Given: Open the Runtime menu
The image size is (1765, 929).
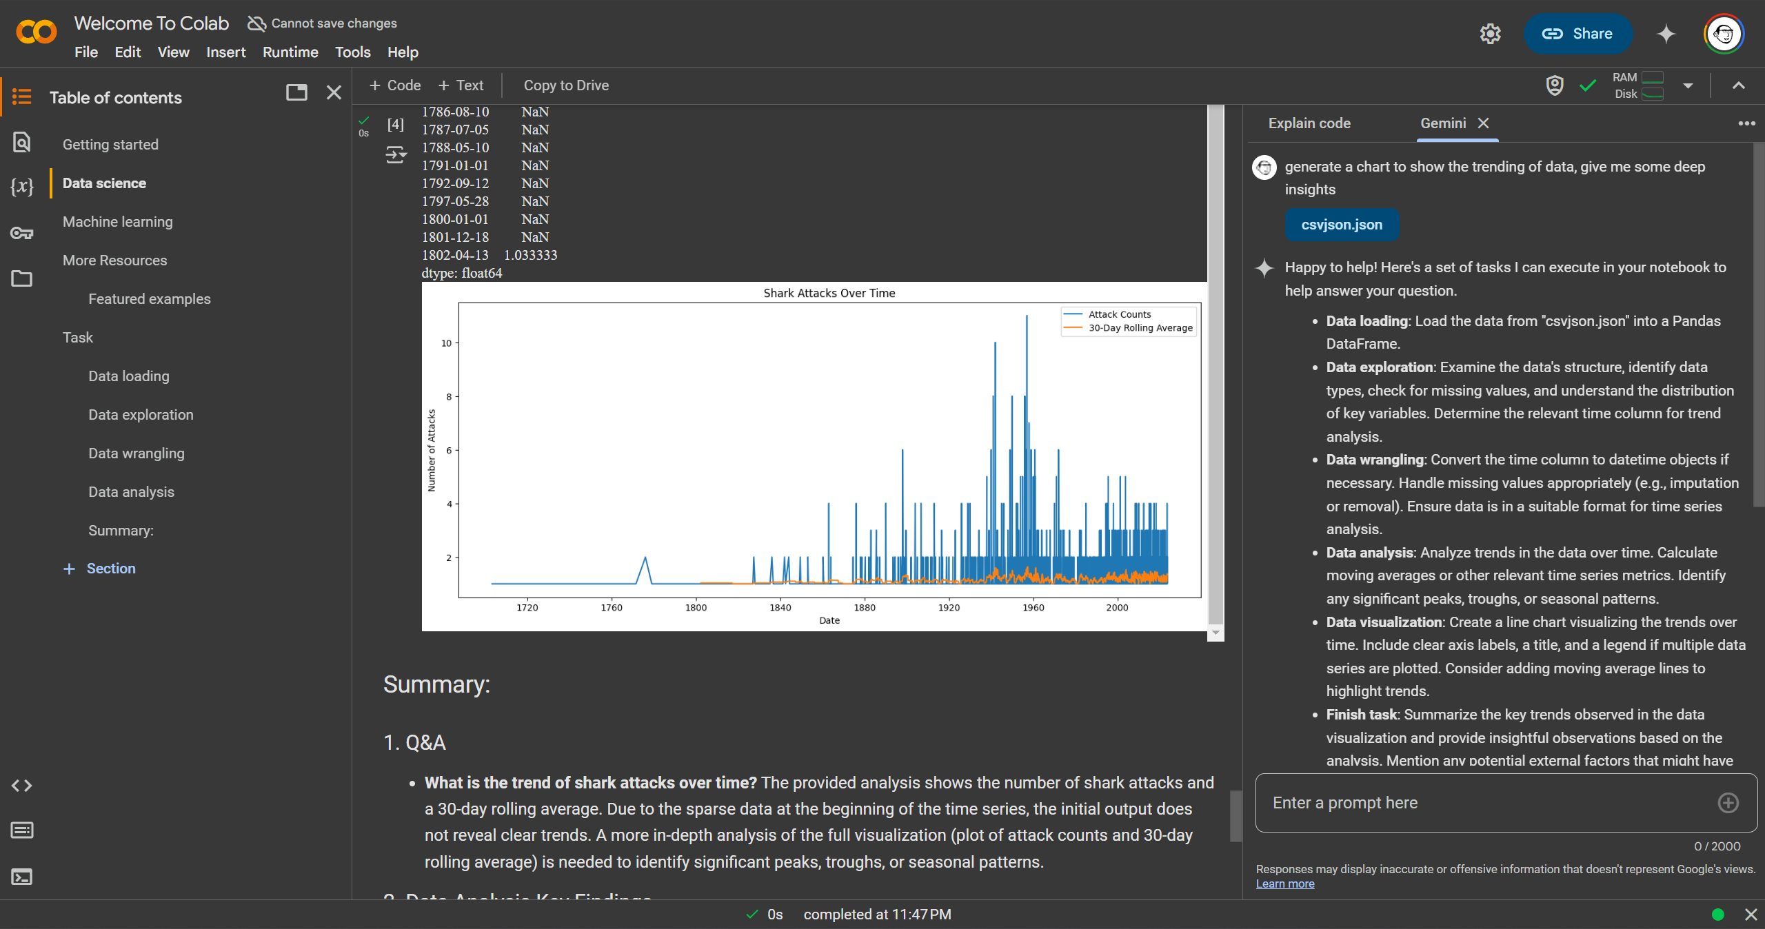Looking at the screenshot, I should click(x=290, y=52).
